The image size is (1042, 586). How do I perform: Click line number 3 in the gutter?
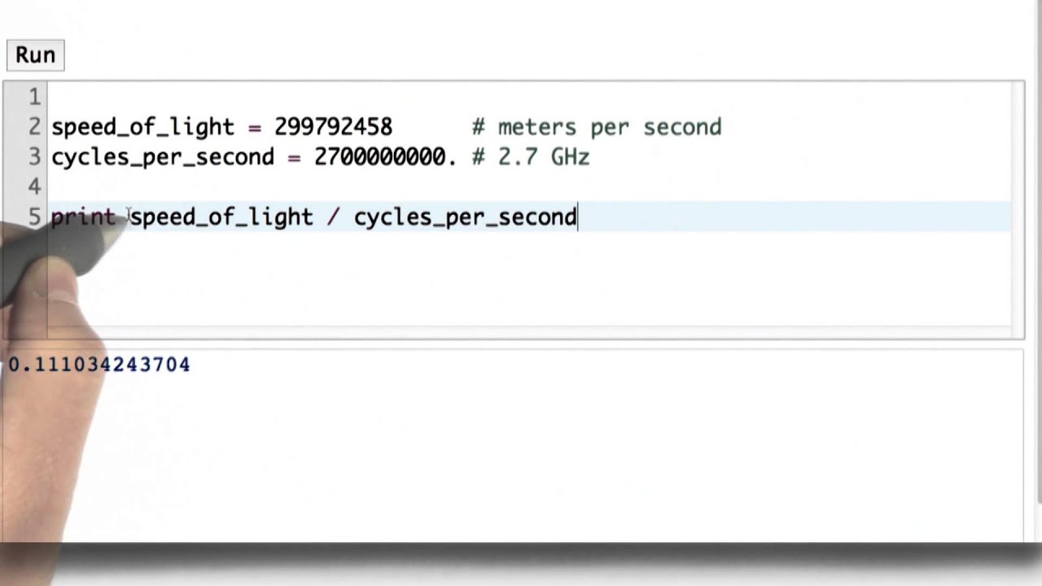pos(34,157)
